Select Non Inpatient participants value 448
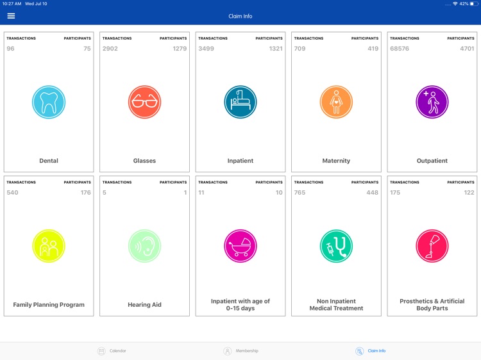This screenshot has width=481, height=360. tap(373, 192)
